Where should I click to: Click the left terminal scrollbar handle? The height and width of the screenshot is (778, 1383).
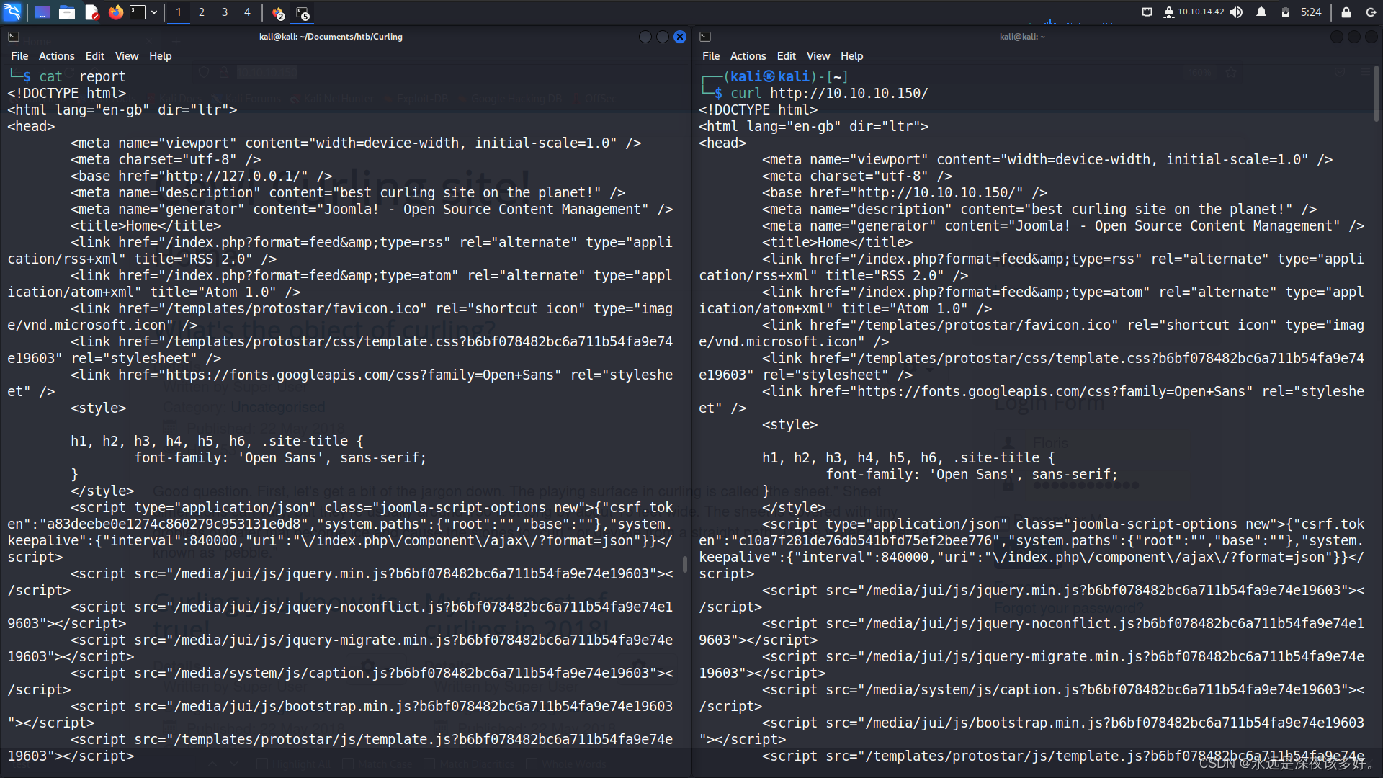click(684, 565)
